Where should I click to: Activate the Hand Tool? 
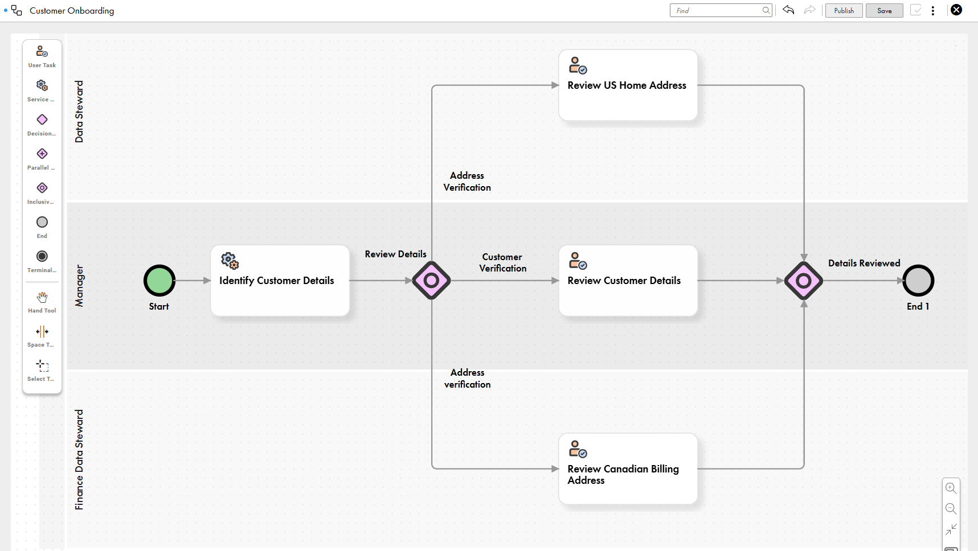coord(42,302)
